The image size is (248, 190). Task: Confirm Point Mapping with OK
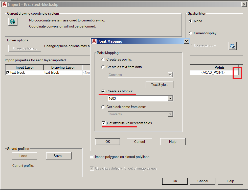tap(107, 142)
